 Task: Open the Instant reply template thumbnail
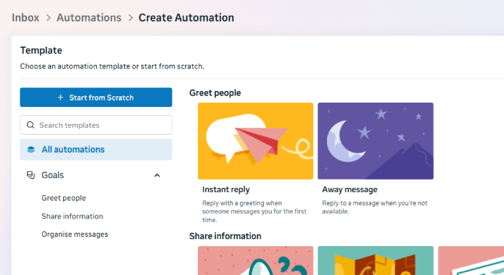tap(256, 141)
